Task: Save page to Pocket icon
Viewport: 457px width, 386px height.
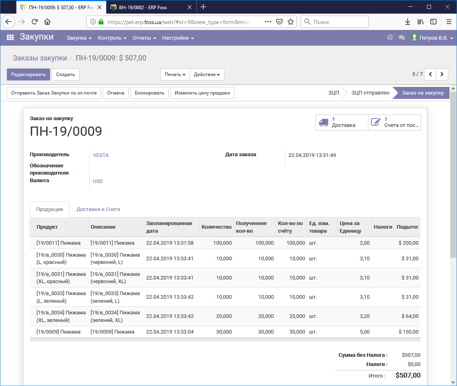Action: 279,22
